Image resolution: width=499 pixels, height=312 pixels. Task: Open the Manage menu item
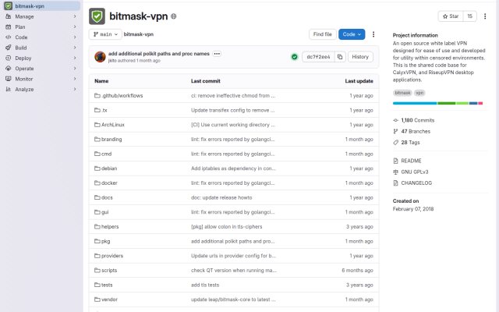click(41, 16)
